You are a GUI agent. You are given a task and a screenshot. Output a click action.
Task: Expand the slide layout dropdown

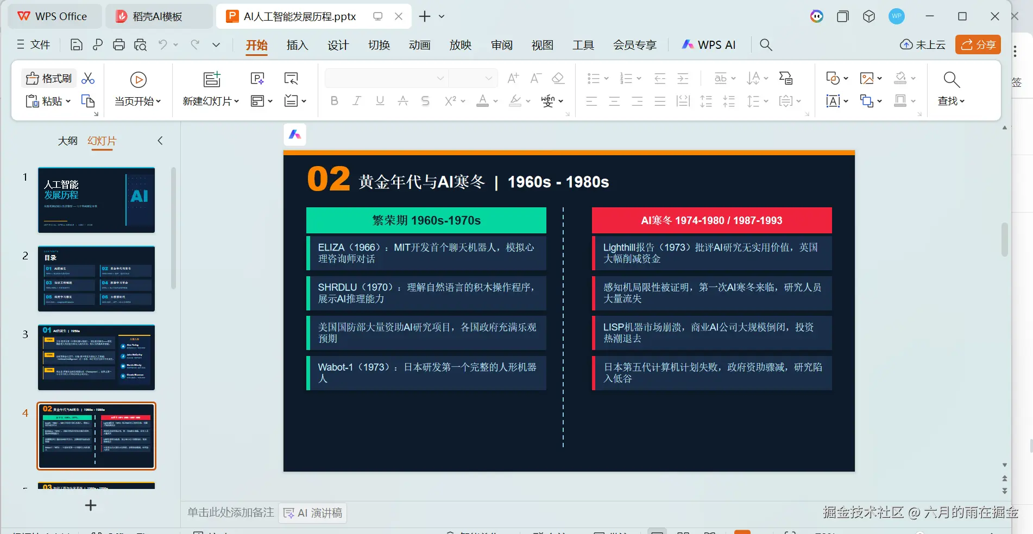270,101
